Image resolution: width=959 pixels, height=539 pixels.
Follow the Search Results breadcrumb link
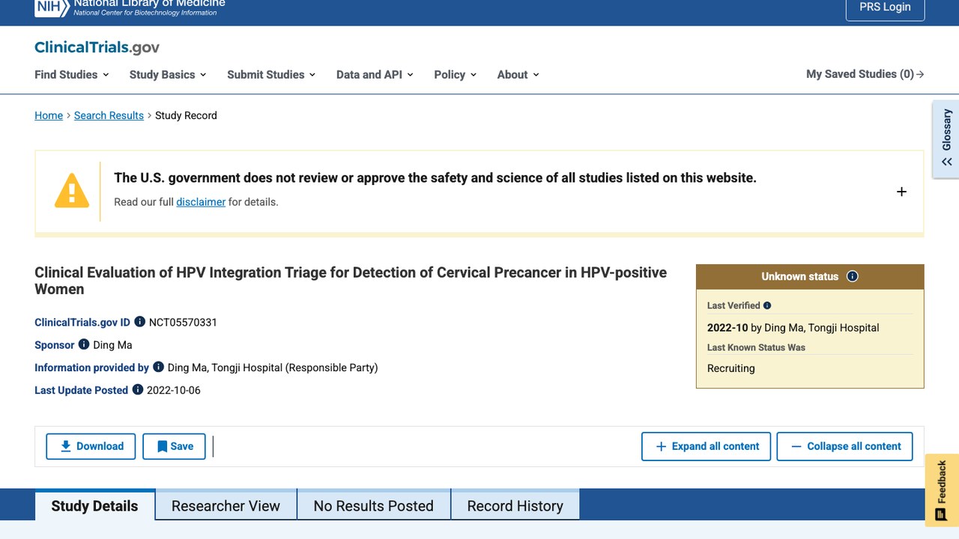(109, 115)
